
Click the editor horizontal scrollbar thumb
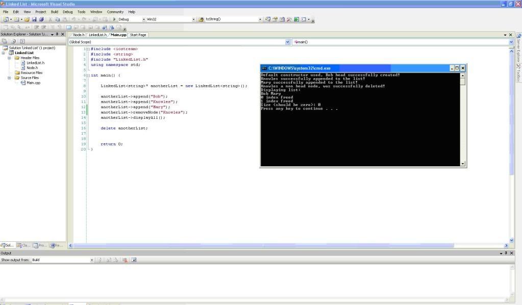[x=264, y=245]
